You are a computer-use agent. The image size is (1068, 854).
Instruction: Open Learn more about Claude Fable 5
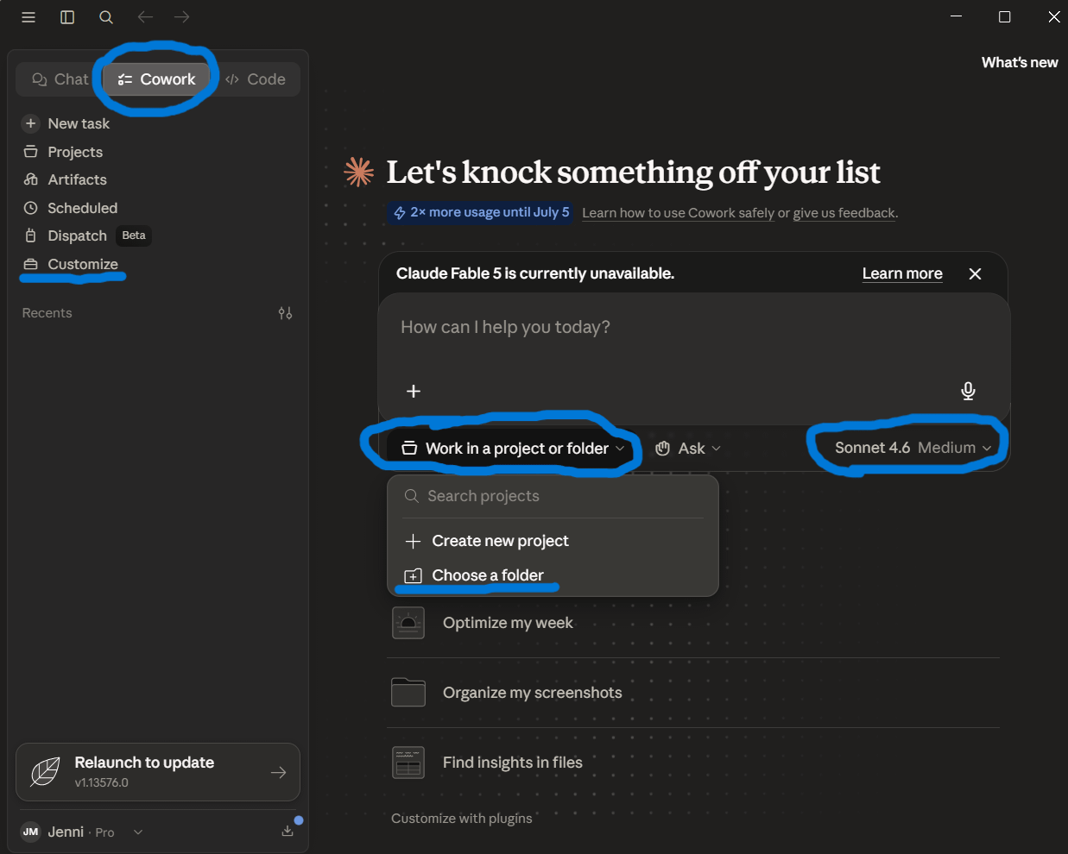click(902, 273)
